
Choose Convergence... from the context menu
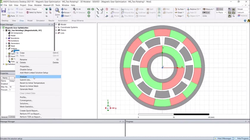tap(38, 101)
